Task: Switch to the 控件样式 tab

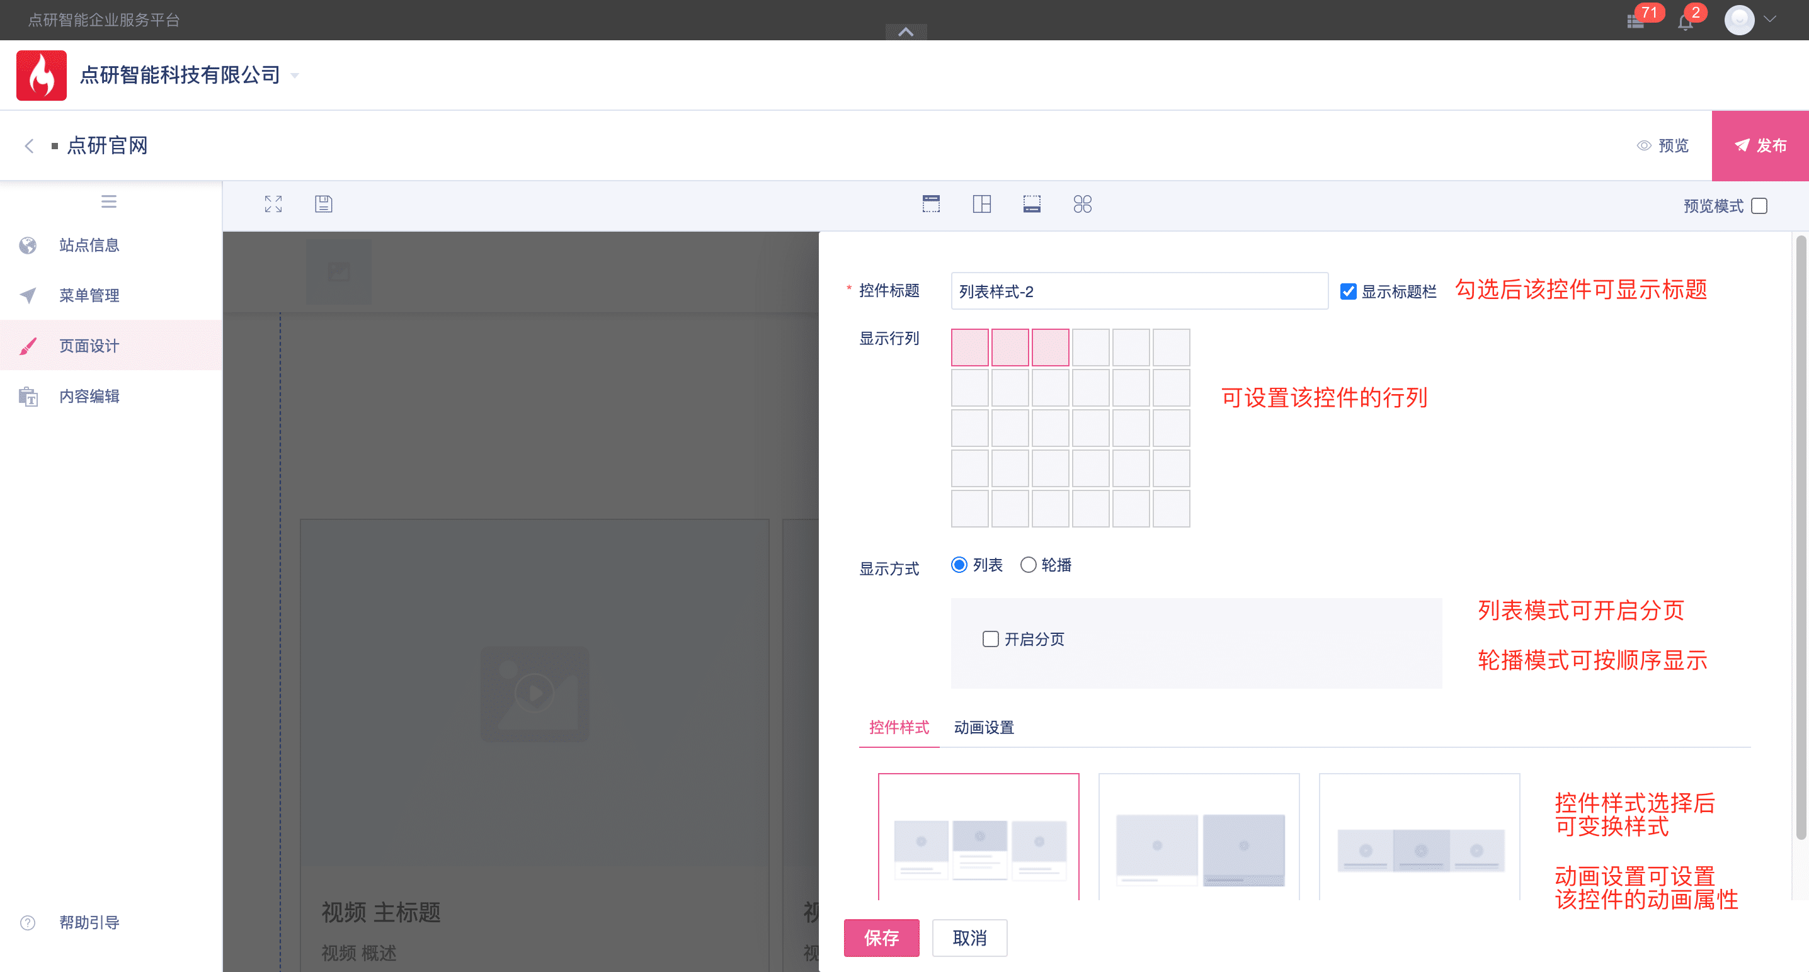Action: (x=899, y=727)
